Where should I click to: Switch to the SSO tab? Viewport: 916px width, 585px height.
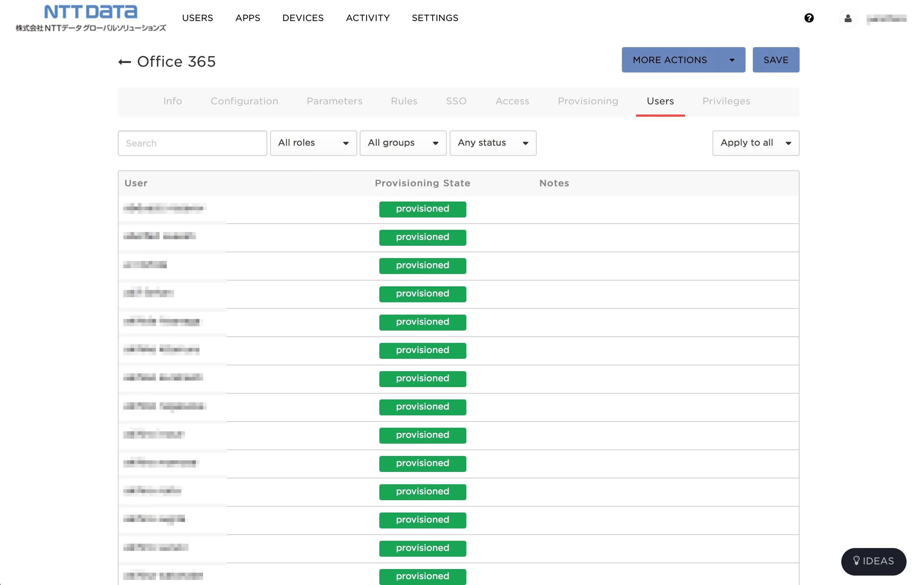(456, 101)
